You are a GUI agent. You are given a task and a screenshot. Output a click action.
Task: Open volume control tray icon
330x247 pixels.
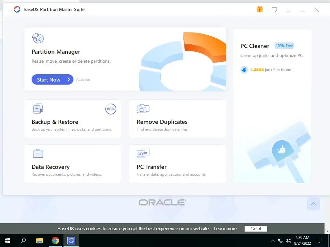288,241
